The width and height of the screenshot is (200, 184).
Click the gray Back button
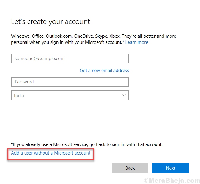(x=130, y=168)
